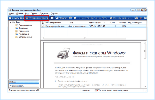Click the list scroll right arrow

[x=145, y=38]
